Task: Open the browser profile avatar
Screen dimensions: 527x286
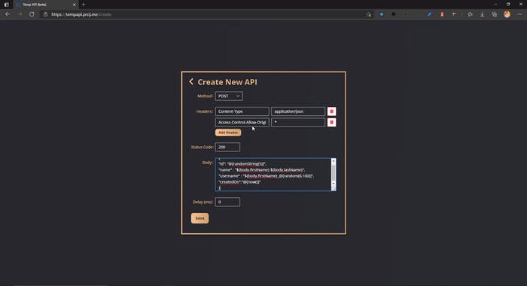Action: (507, 14)
